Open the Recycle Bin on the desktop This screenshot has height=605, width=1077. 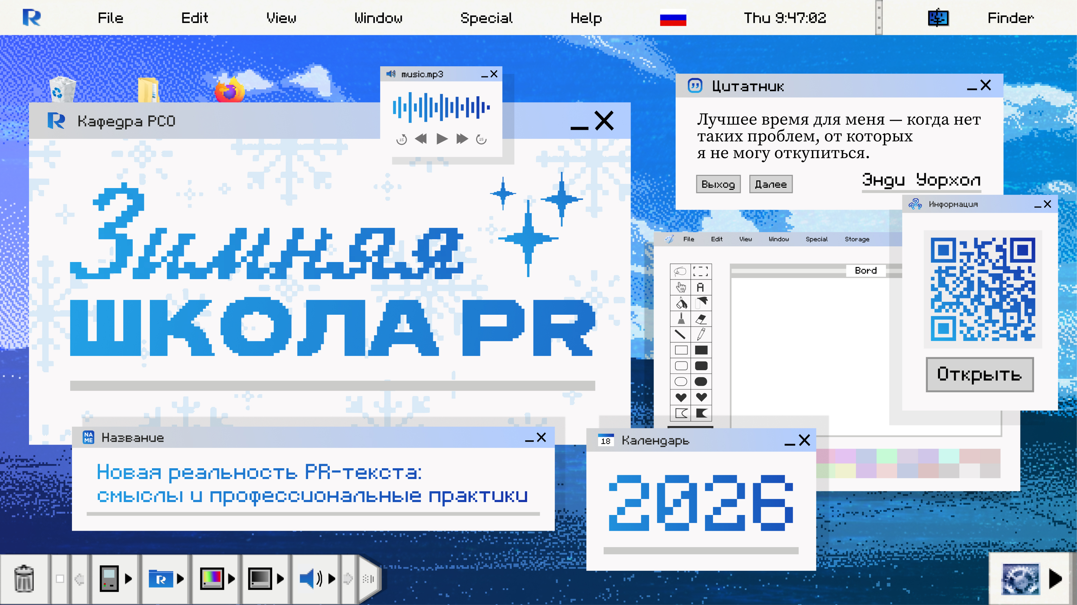[63, 90]
